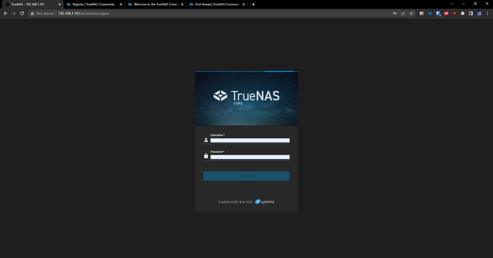Click the LOG IN button
The width and height of the screenshot is (493, 258).
(246, 176)
